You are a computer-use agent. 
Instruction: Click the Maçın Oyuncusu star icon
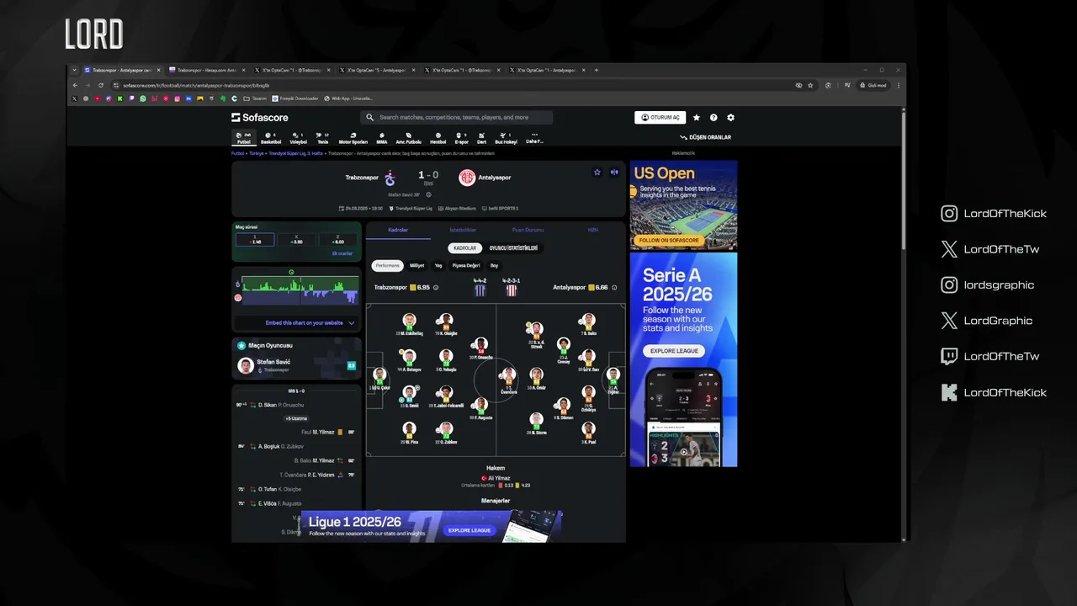click(241, 346)
